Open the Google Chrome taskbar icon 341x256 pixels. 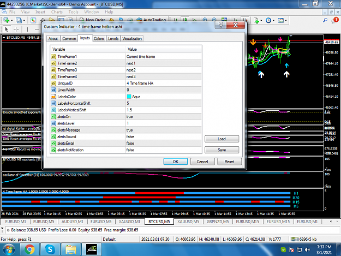pos(29,249)
